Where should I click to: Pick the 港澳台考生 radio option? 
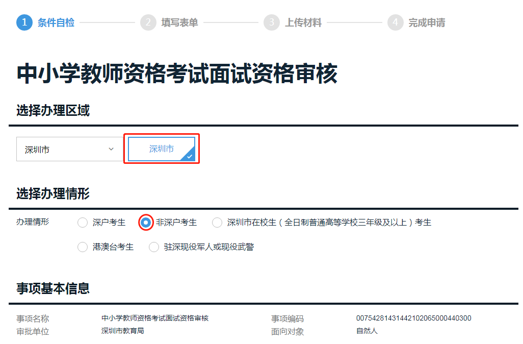tap(83, 247)
